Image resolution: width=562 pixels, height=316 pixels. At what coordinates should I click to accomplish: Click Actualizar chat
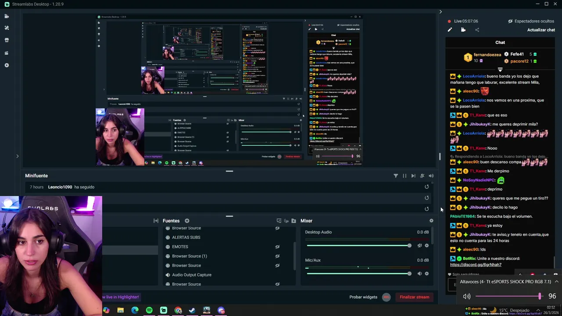coord(541,30)
